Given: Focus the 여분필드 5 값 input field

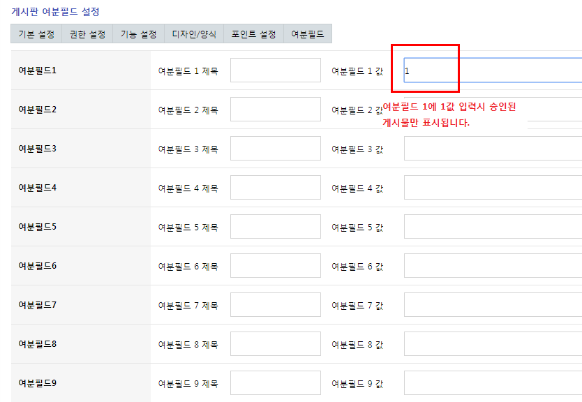Looking at the screenshot, I should tap(493, 226).
